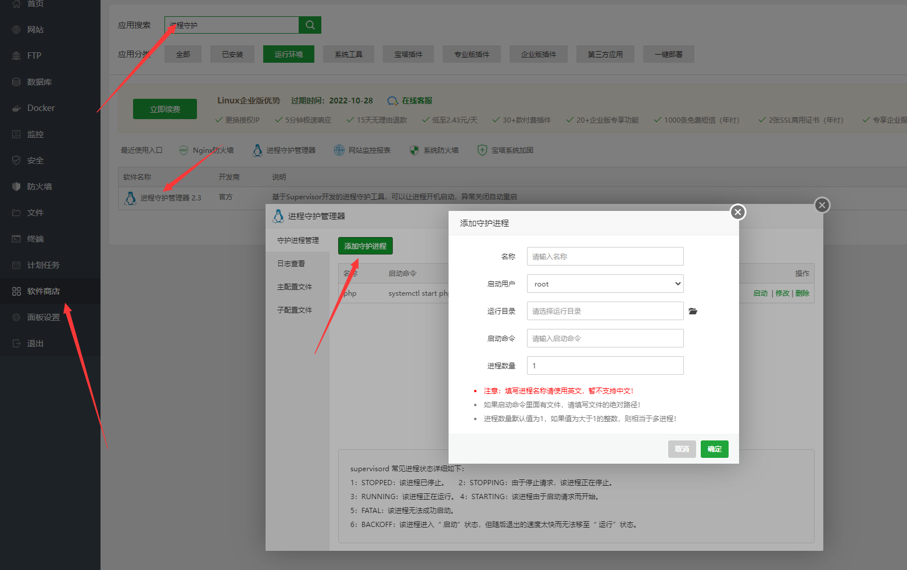This screenshot has width=907, height=570.
Task: Open the 监控 monitoring icon
Action: pos(16,134)
